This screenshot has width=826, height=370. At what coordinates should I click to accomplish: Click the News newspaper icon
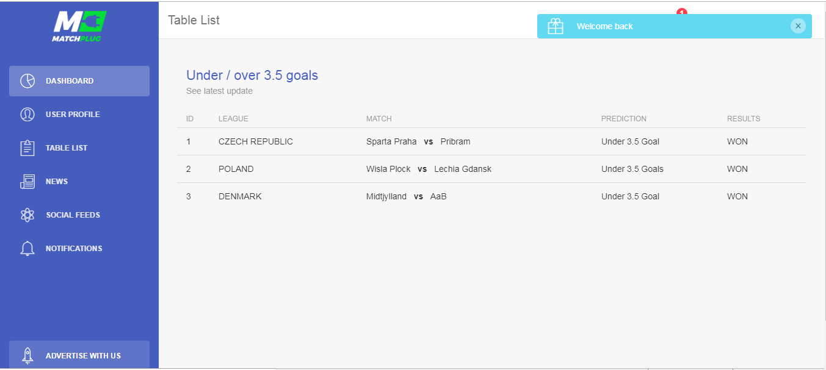click(x=27, y=182)
